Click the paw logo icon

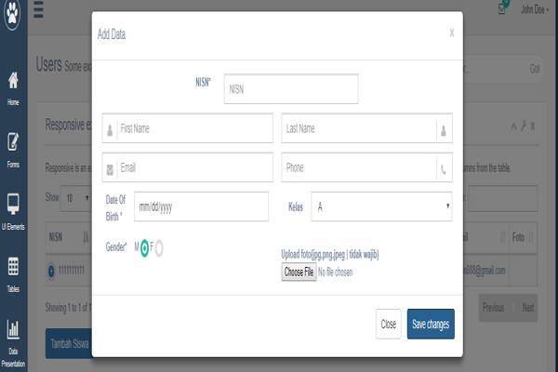(12, 11)
